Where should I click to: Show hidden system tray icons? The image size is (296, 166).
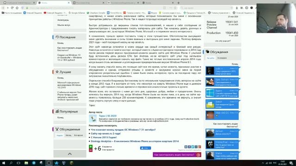[x=263, y=163]
